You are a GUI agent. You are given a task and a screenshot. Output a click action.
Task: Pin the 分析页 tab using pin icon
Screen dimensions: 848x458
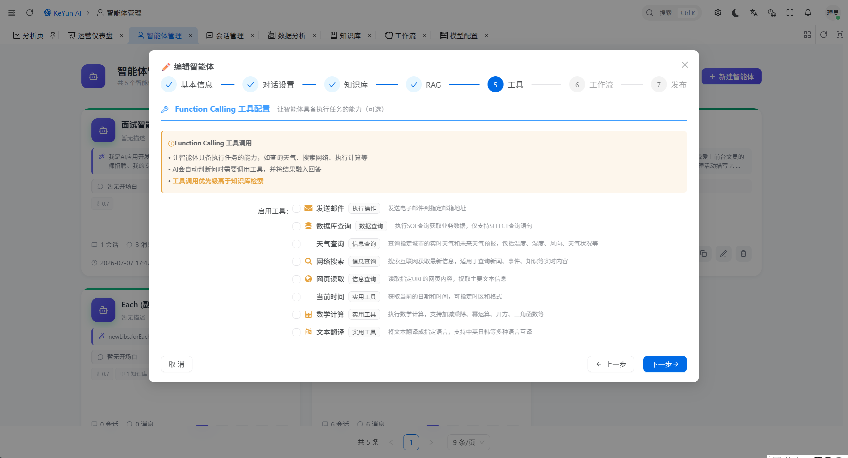(x=53, y=35)
